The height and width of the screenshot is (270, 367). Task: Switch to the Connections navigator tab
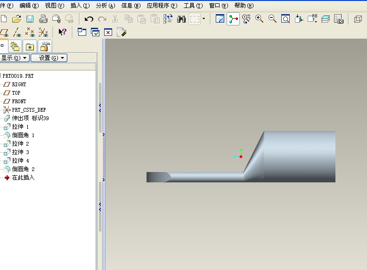[x=45, y=46]
